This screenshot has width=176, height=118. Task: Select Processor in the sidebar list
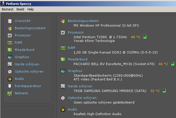(x=23, y=35)
